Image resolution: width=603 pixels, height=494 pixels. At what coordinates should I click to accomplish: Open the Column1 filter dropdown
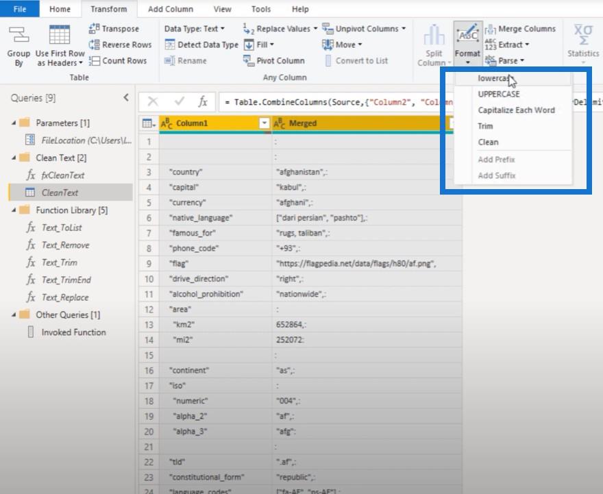(x=264, y=123)
